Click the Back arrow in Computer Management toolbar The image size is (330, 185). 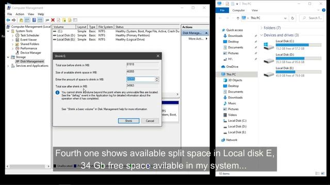tap(8, 20)
